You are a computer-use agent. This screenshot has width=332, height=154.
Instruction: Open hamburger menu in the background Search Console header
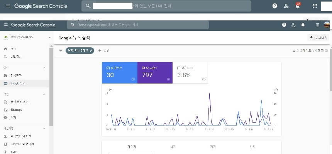tap(8, 6)
